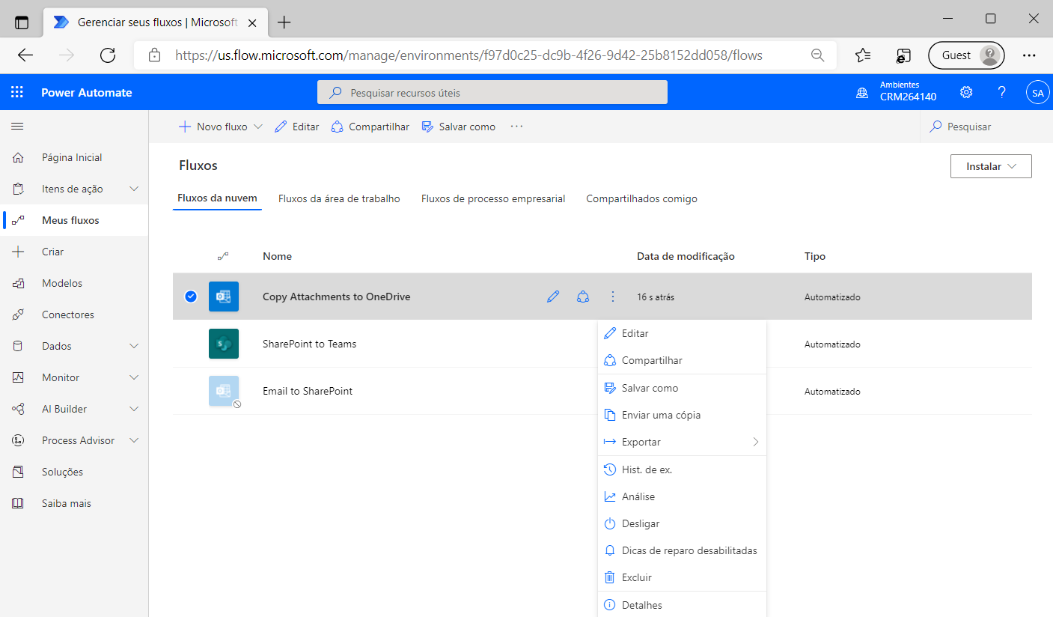1053x617 pixels.
Task: Click Pesquisar recursos úteis search box
Action: coord(492,93)
